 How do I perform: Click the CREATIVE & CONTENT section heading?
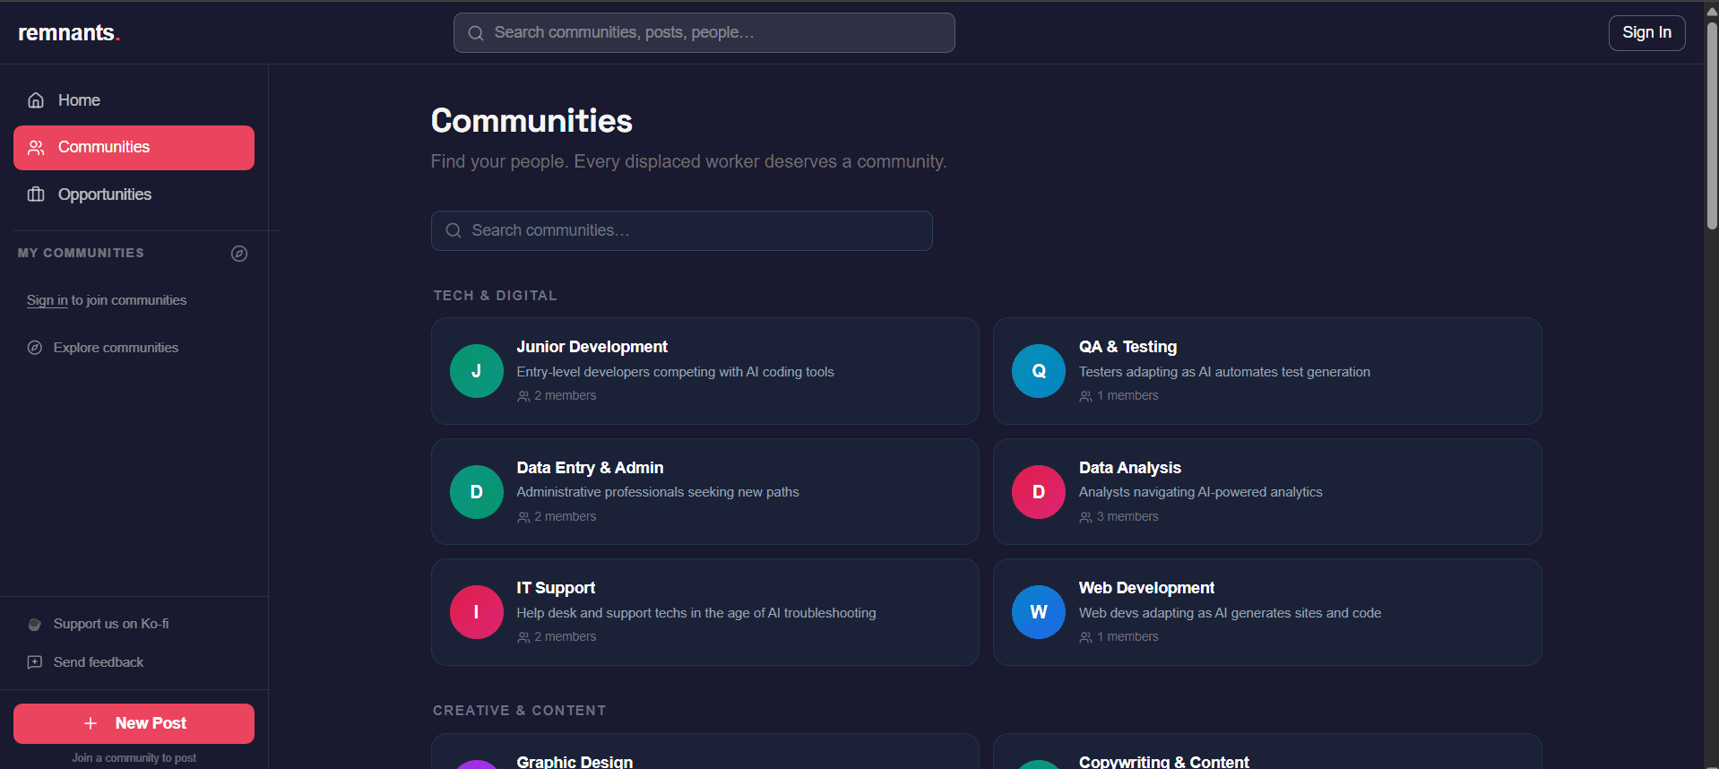519,711
